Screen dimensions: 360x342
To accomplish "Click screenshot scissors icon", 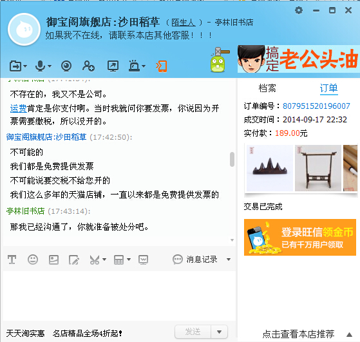I will (95, 260).
